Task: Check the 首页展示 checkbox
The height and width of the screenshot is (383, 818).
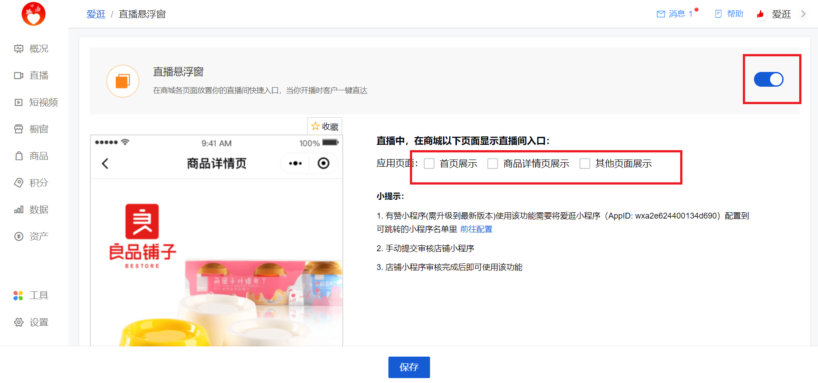Action: (x=429, y=164)
